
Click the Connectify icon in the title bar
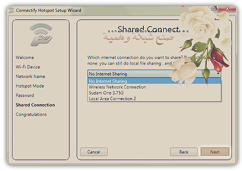click(11, 10)
